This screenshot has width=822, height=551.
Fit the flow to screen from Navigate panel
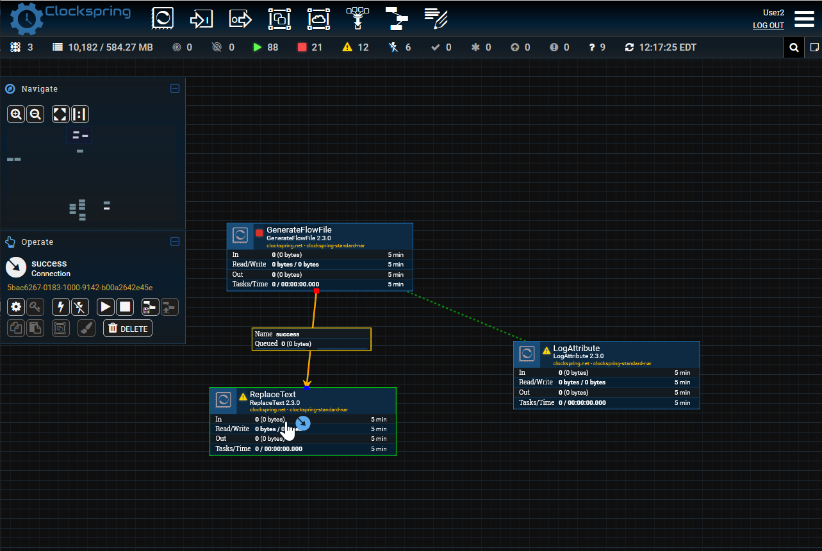point(60,113)
